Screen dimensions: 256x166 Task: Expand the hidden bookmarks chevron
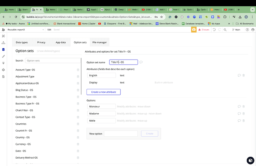pos(229,24)
